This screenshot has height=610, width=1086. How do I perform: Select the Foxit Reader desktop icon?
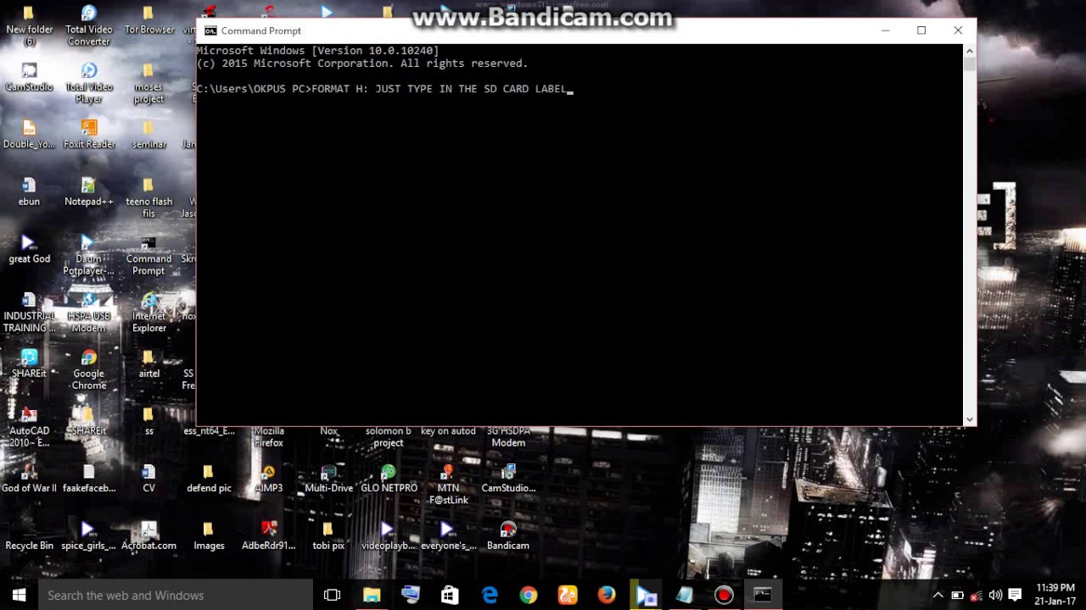click(89, 135)
